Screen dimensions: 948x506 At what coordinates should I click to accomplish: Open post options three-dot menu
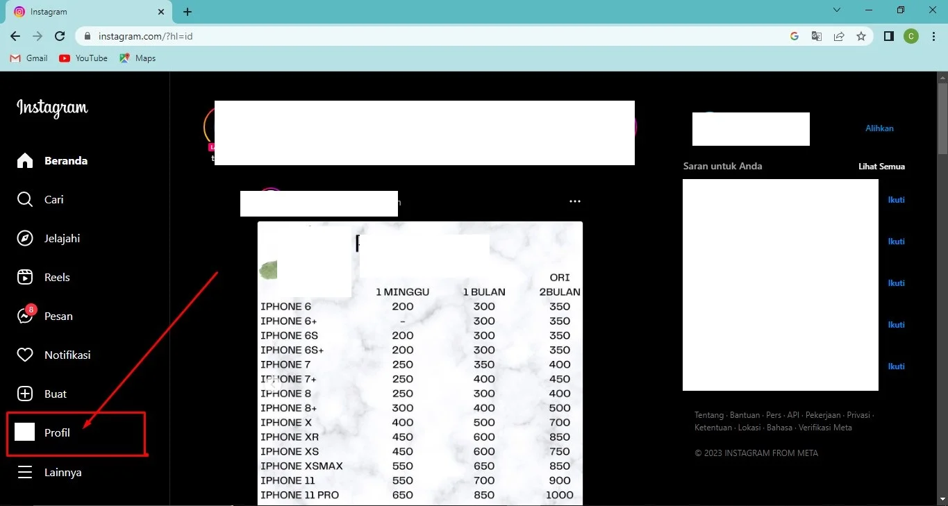574,201
